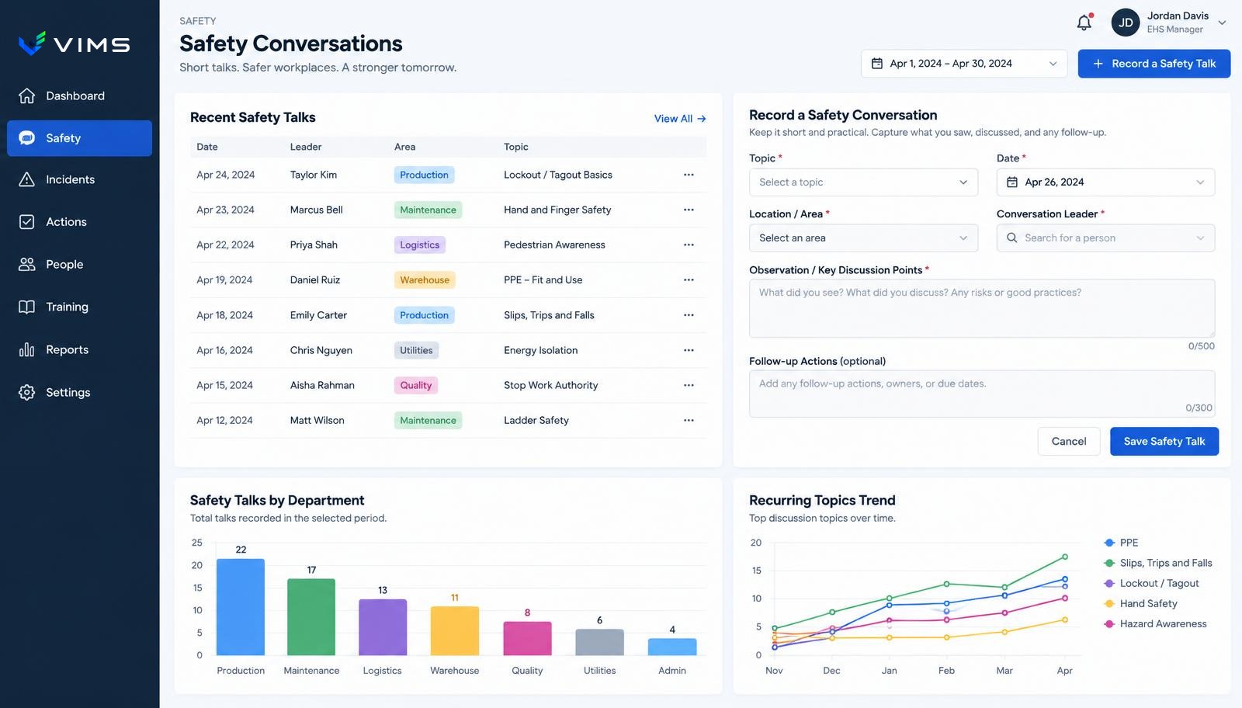Viewport: 1242px width, 708px height.
Task: Click the Logistics bar in department chart
Action: pyautogui.click(x=383, y=627)
